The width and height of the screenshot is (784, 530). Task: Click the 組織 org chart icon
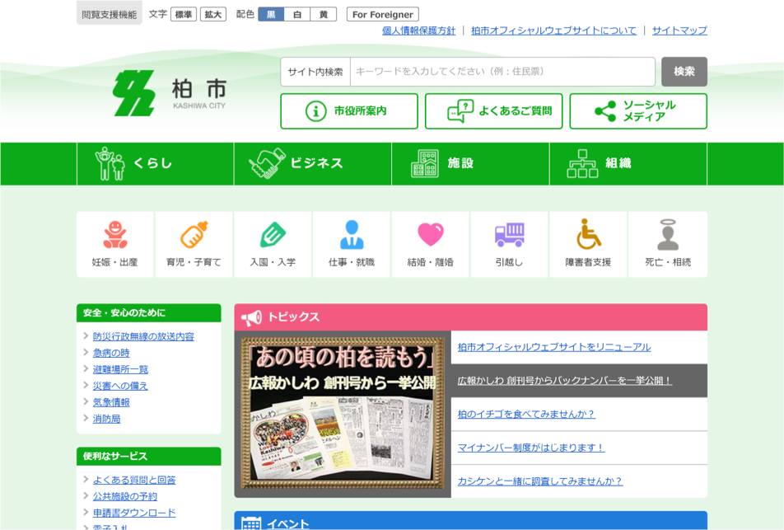[582, 163]
